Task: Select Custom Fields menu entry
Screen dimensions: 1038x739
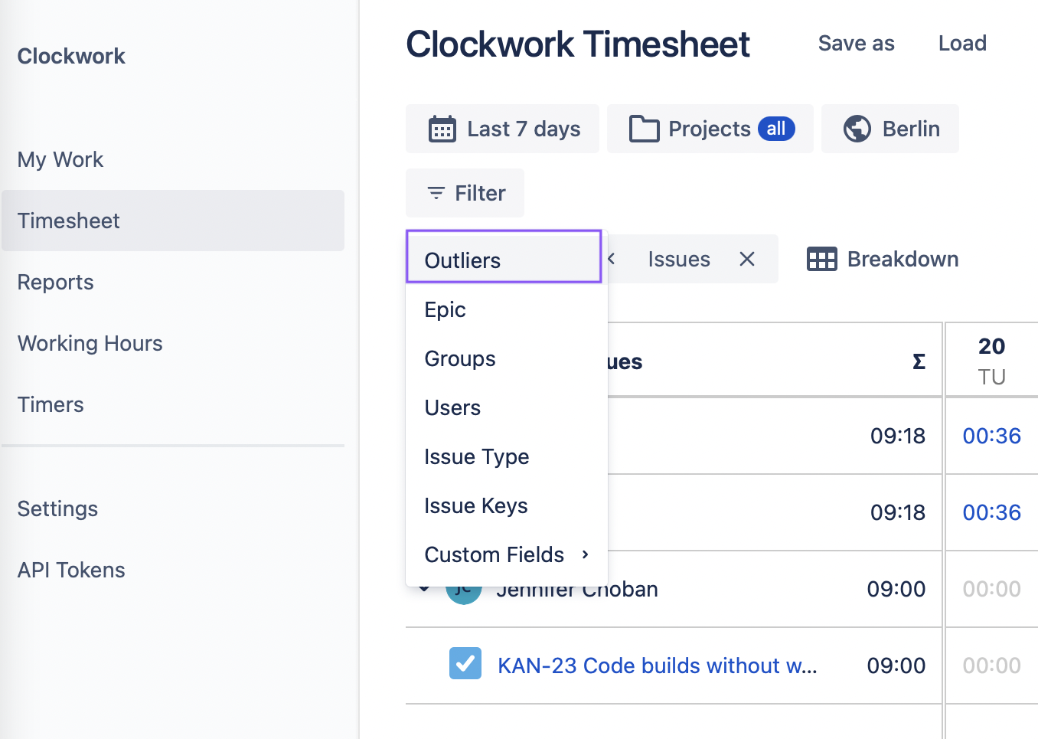Action: [x=507, y=554]
